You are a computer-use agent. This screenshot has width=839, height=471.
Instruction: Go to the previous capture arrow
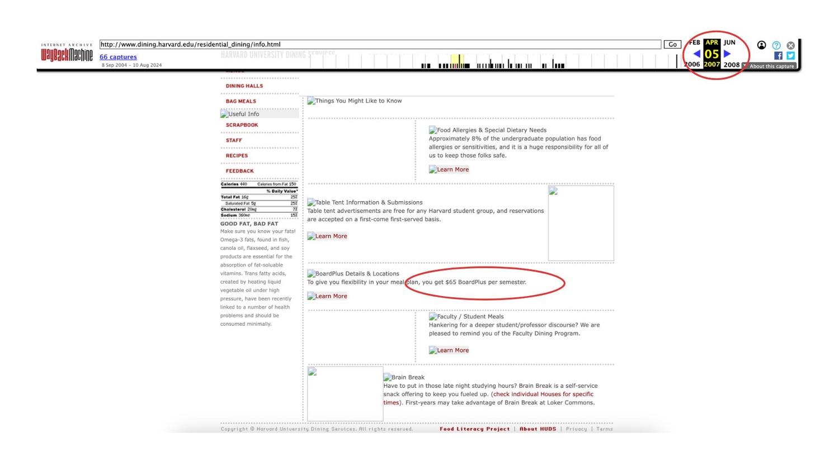point(696,54)
